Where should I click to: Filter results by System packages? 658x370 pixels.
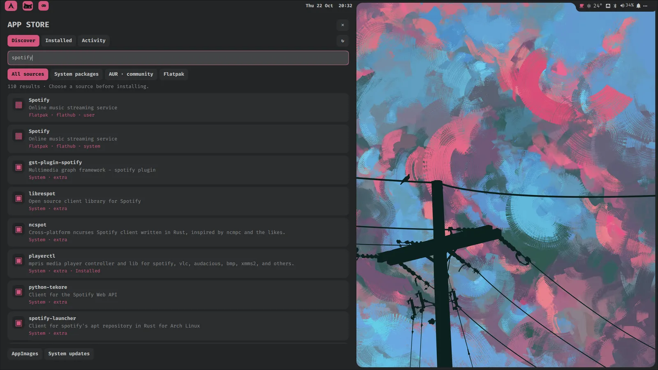(x=76, y=74)
